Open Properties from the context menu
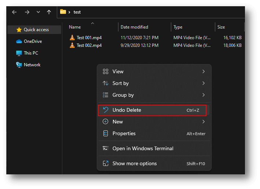The width and height of the screenshot is (260, 189). click(x=154, y=134)
